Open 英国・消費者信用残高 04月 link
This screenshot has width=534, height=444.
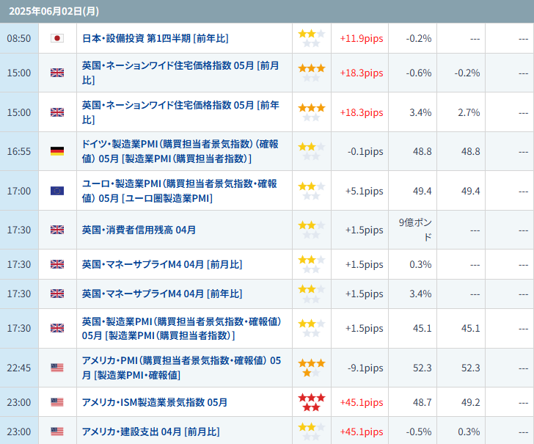pyautogui.click(x=139, y=230)
